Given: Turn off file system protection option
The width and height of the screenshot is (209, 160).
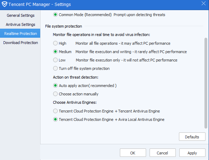Looking at the screenshot, I should pos(55,68).
